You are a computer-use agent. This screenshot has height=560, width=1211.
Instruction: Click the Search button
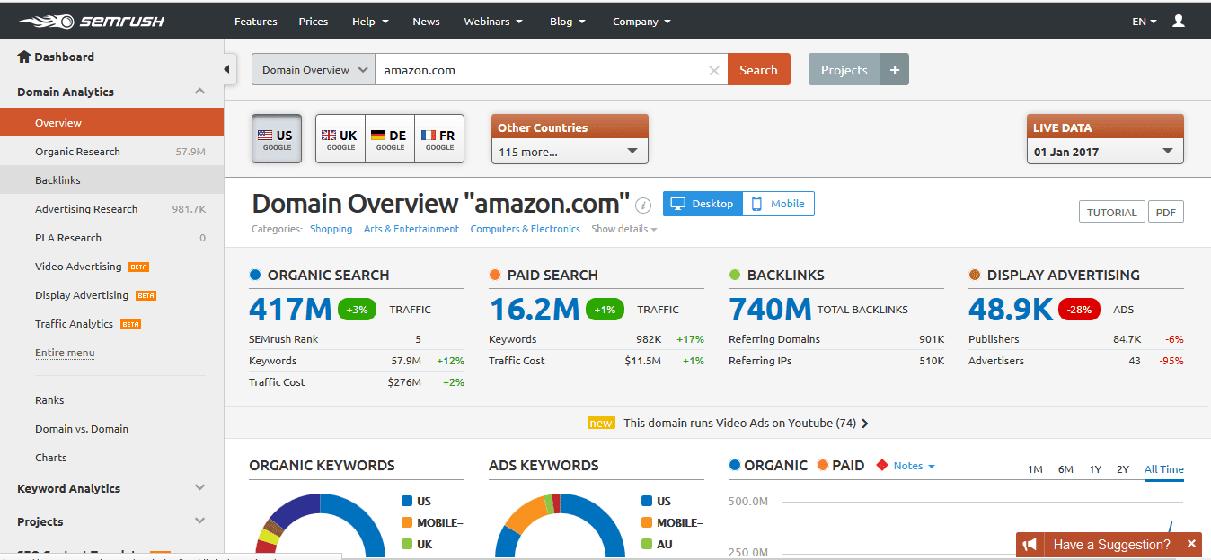click(x=758, y=69)
